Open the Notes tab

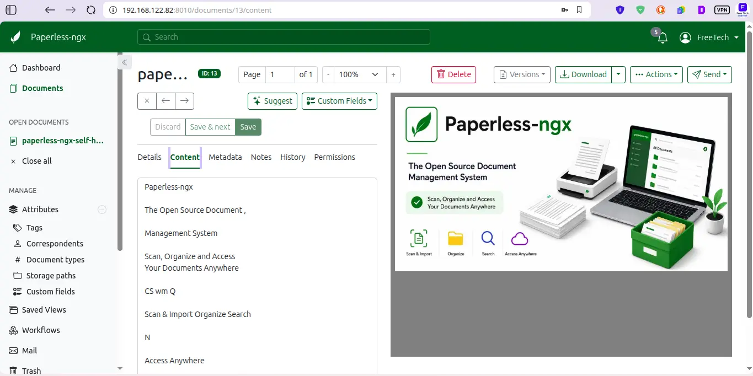pyautogui.click(x=261, y=157)
